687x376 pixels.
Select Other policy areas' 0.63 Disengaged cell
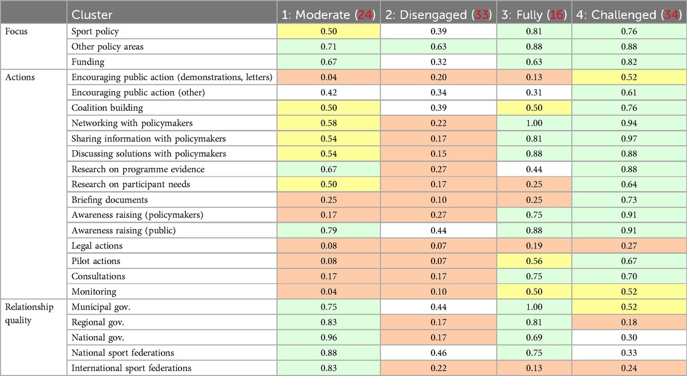pyautogui.click(x=438, y=47)
